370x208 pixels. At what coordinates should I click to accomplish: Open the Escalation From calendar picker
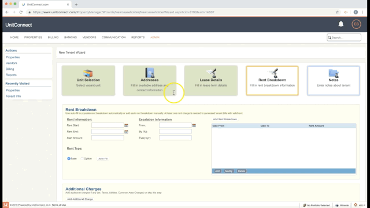coord(194,125)
